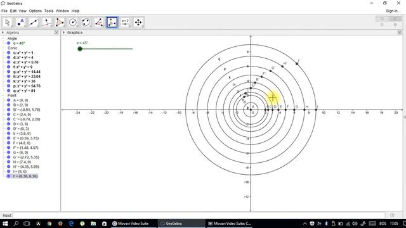The width and height of the screenshot is (406, 228).
Task: Close the Algebra panel
Action: click(56, 32)
